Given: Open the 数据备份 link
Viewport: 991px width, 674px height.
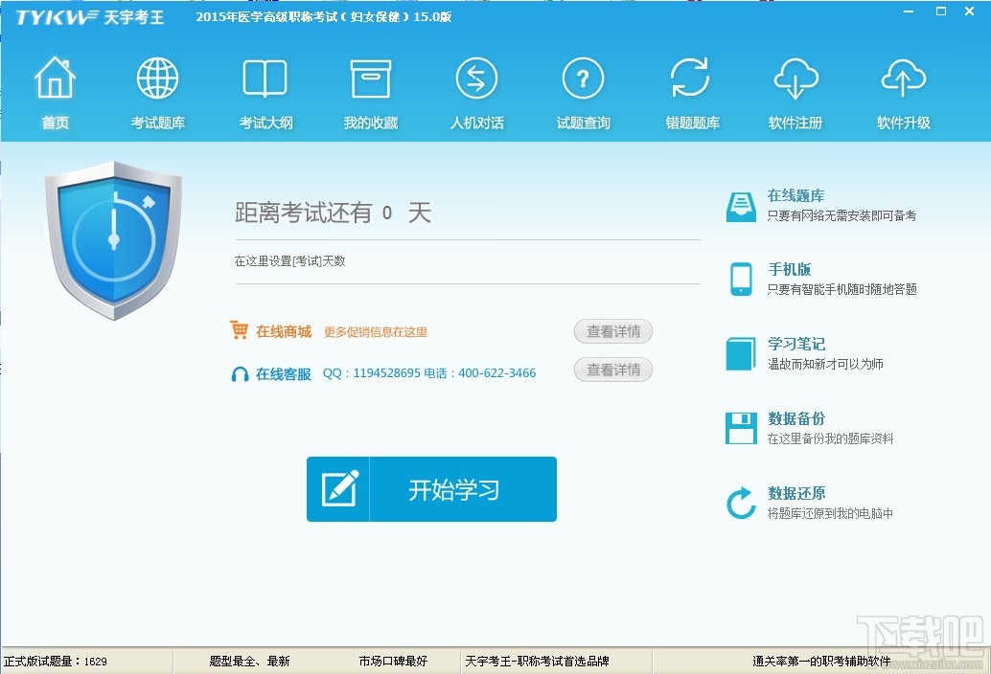Looking at the screenshot, I should pos(796,418).
